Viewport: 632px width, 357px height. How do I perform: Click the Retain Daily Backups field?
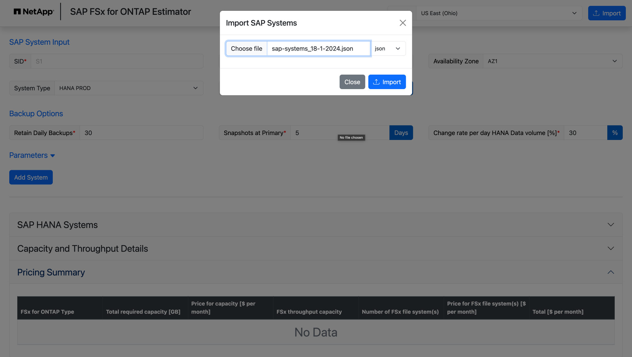(x=141, y=133)
